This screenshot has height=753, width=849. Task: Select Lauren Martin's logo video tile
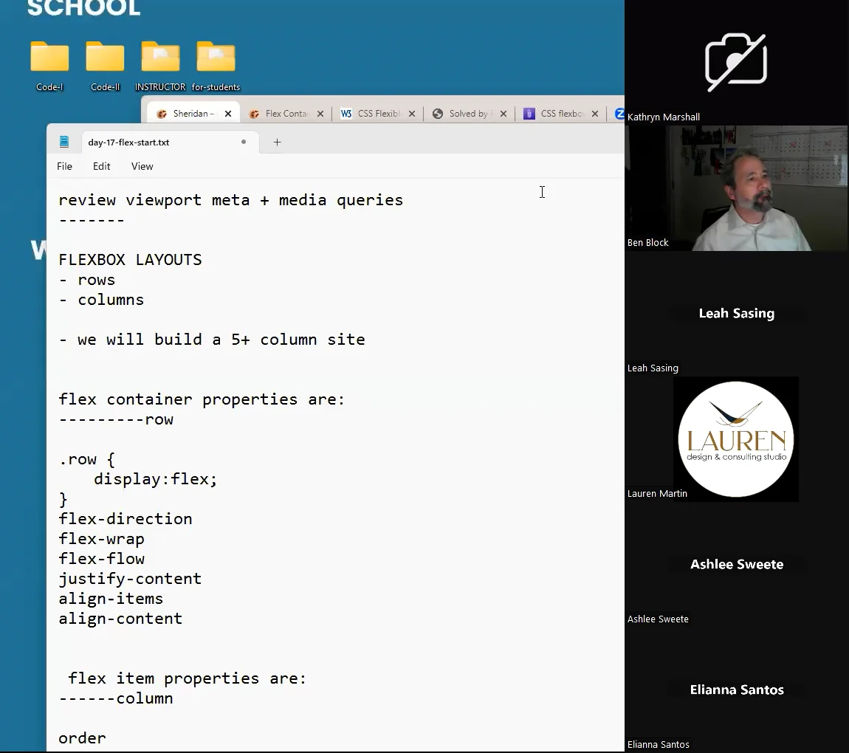click(736, 439)
